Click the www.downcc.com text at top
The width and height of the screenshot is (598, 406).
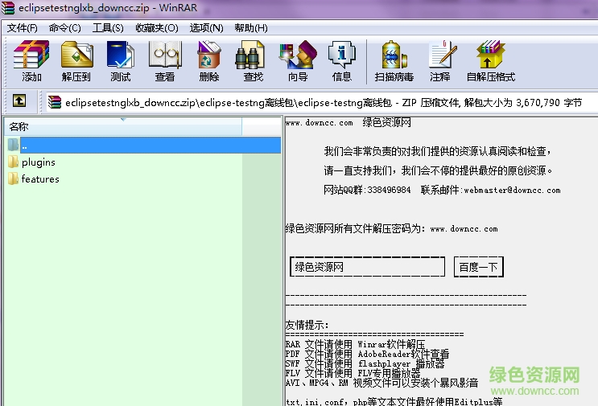pyautogui.click(x=320, y=123)
